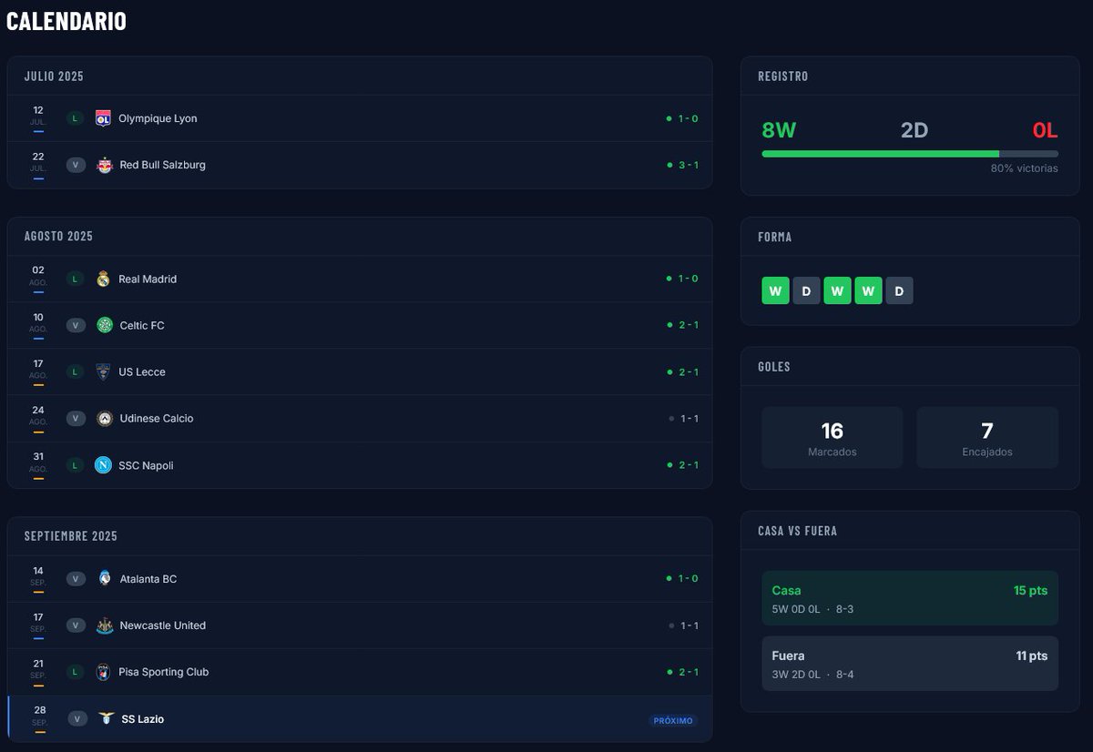
Task: Click the Udinese Calcio crest icon
Action: click(104, 418)
